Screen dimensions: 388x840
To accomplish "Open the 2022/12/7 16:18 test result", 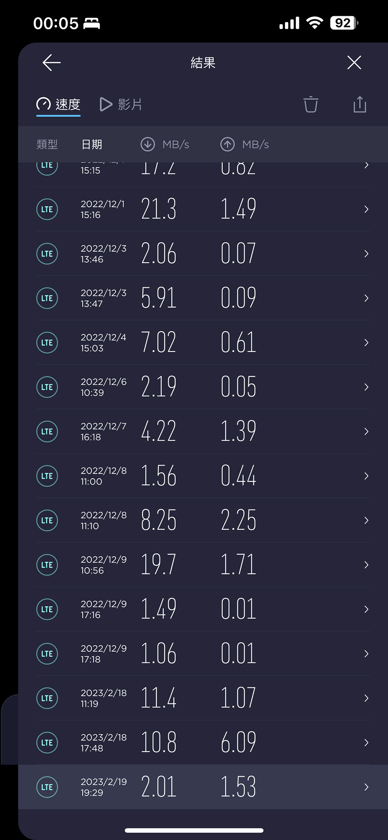I will (203, 431).
